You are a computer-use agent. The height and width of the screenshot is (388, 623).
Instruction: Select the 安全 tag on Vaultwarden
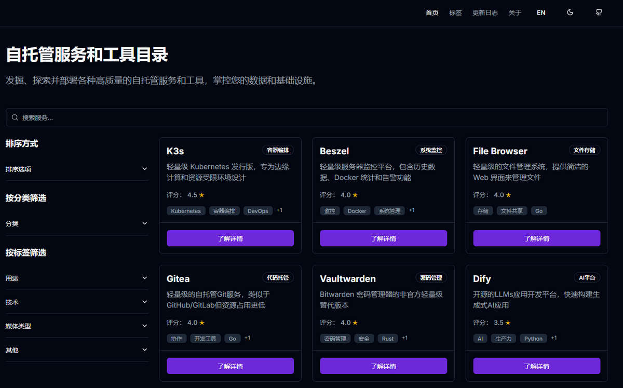[x=364, y=339]
